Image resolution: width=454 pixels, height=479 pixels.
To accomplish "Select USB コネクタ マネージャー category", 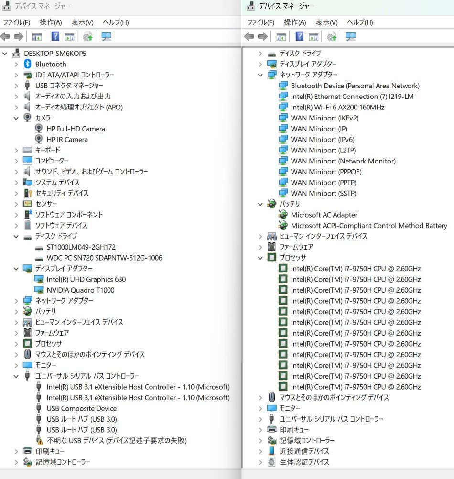I will coord(69,86).
